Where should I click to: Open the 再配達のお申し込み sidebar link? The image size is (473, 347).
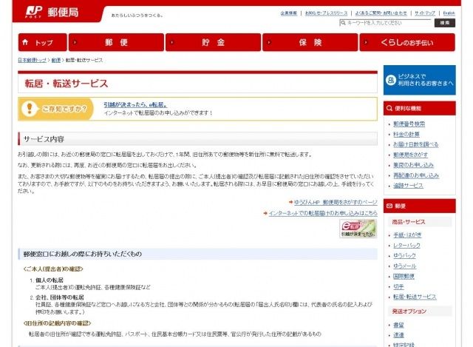(415, 175)
